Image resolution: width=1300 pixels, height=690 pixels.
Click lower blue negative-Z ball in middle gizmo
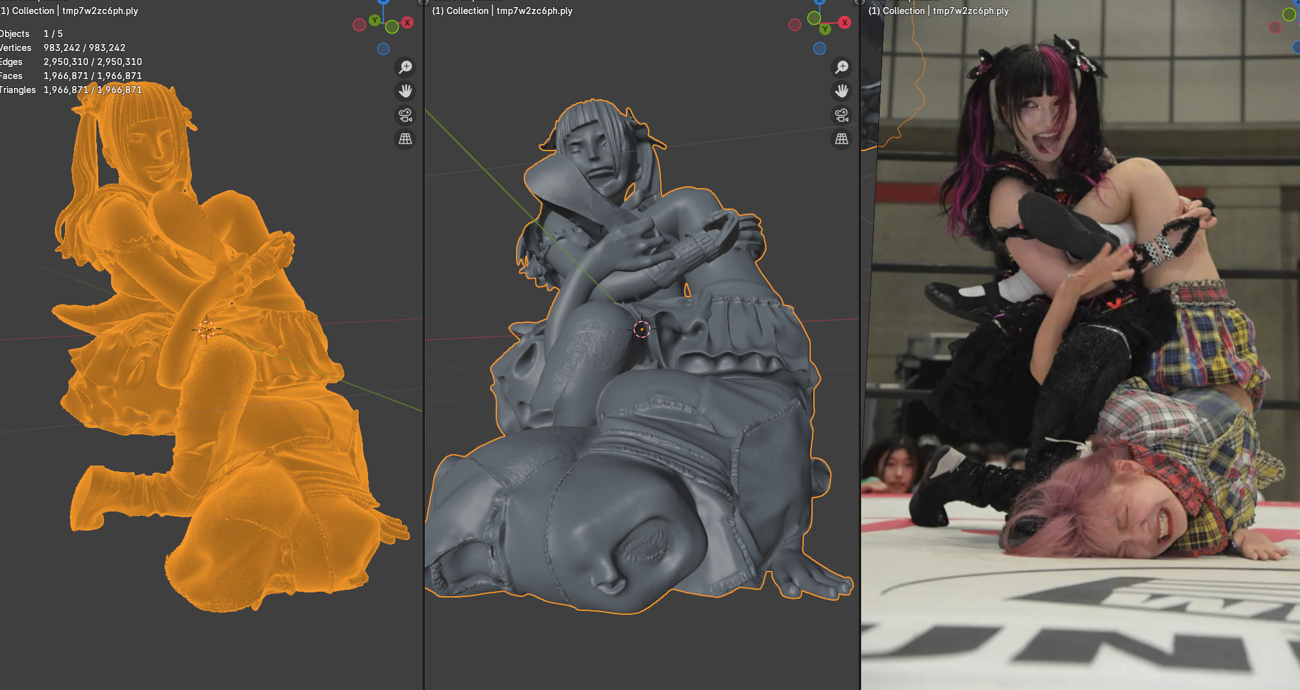click(820, 48)
